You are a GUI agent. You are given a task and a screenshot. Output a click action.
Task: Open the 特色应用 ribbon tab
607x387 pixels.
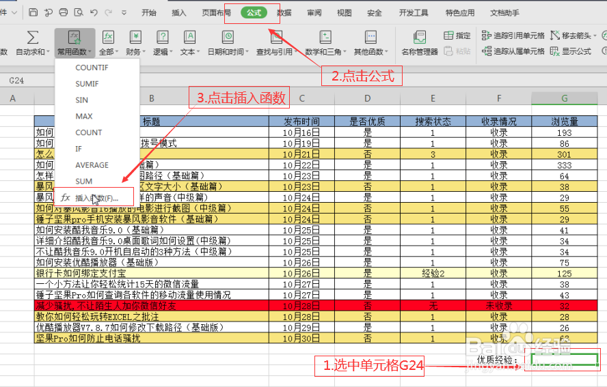(460, 13)
